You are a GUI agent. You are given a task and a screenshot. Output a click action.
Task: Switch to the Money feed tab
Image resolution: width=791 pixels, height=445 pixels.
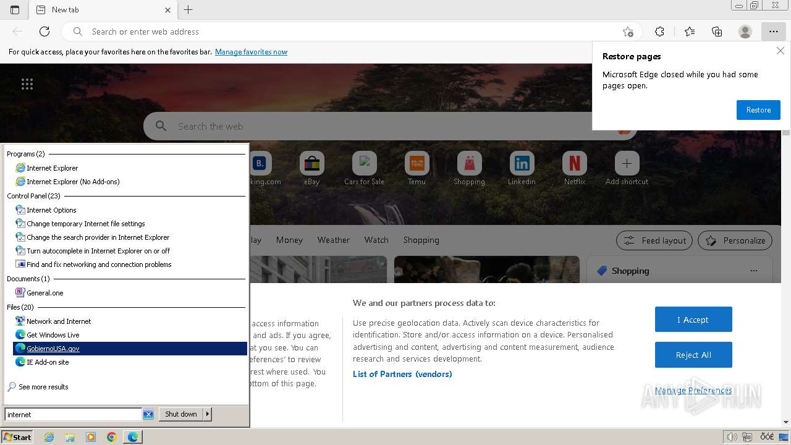point(289,240)
